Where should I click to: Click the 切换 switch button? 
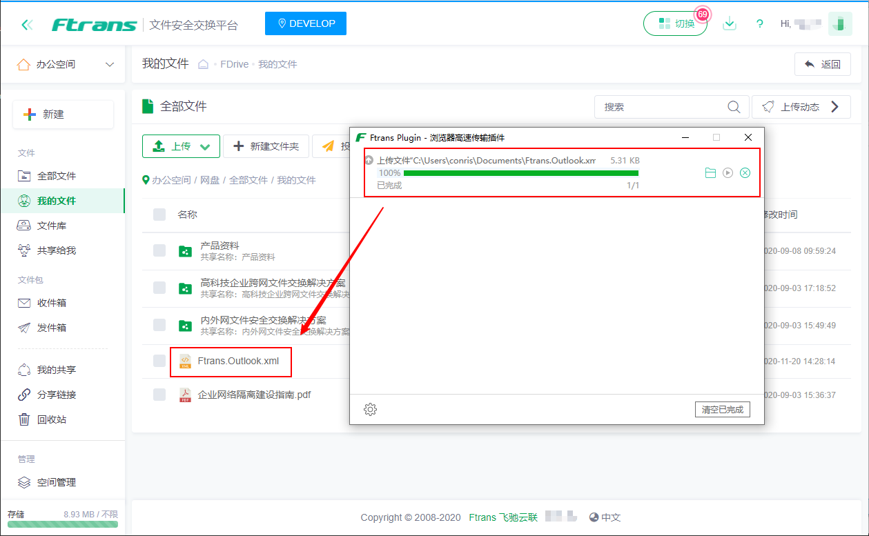[675, 23]
